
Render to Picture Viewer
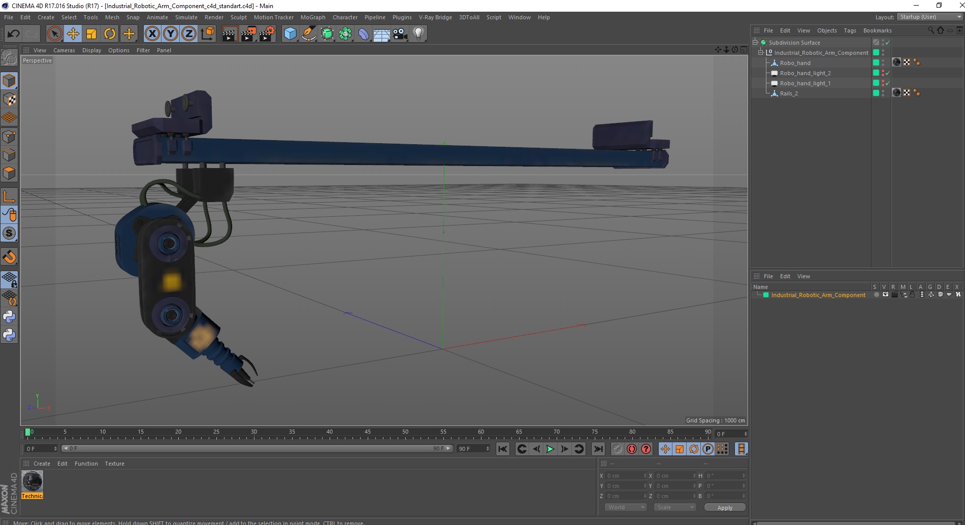point(248,34)
